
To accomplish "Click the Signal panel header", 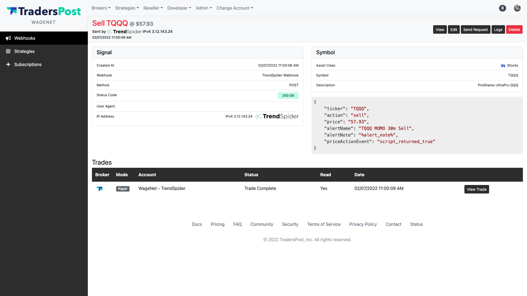I will (198, 52).
